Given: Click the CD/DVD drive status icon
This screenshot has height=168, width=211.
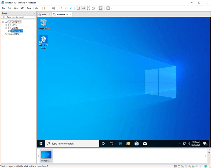Looking at the screenshot, I should pos(179,166).
